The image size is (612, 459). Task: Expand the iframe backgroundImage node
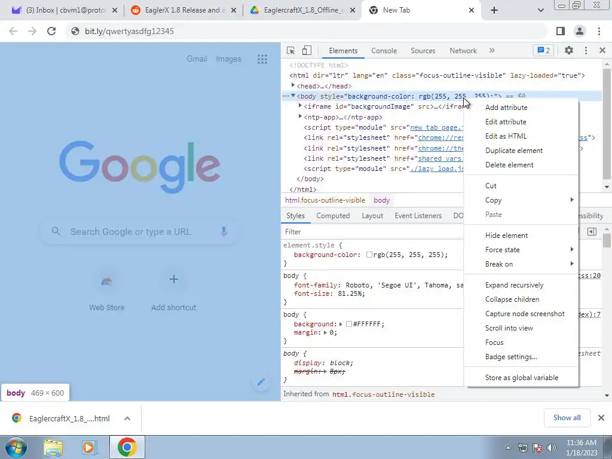pos(300,106)
